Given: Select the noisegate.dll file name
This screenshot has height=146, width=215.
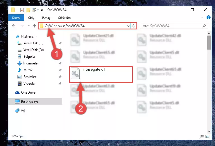Looking at the screenshot, I should [x=94, y=69].
